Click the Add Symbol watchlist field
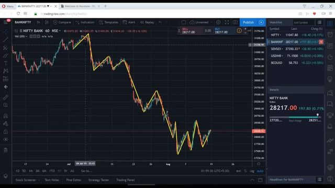 [x=304, y=22]
